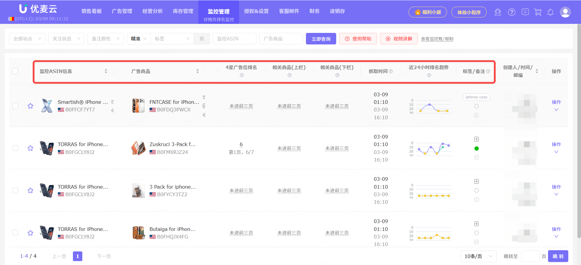Viewport: 581px width, 265px height.
Task: Click the help question mark icon in header
Action: tap(511, 12)
